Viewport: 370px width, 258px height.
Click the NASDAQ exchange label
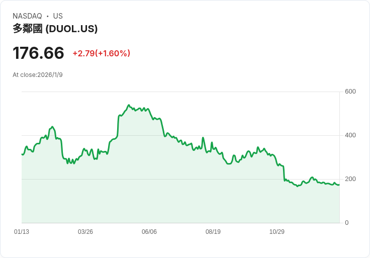27,16
